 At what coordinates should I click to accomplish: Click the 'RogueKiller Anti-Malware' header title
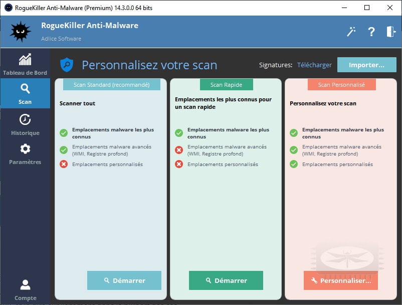(x=90, y=26)
